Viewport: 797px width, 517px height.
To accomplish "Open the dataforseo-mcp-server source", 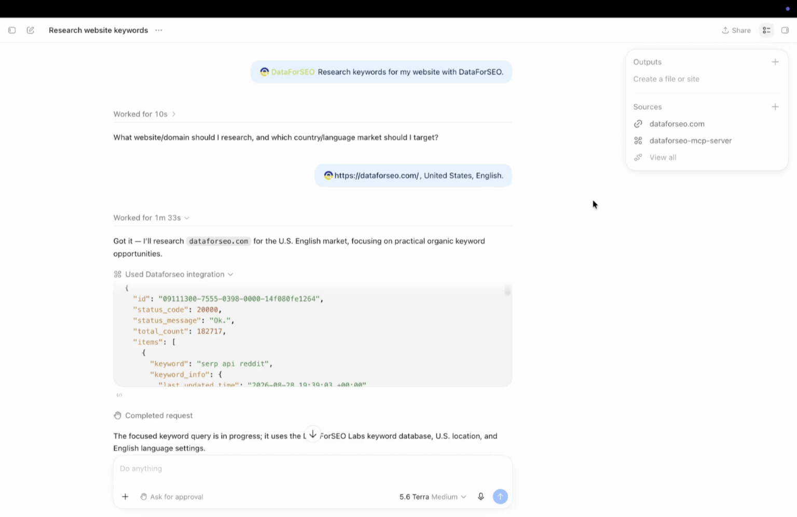I will (x=690, y=140).
